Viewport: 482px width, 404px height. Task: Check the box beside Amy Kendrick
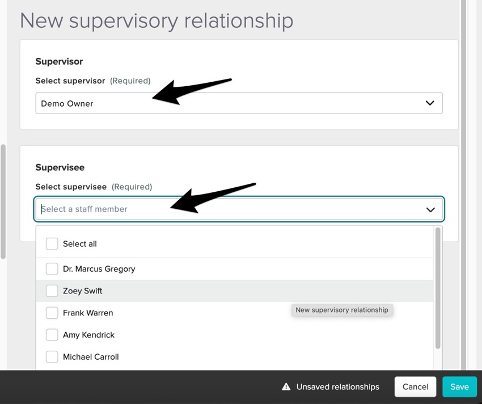(x=52, y=335)
